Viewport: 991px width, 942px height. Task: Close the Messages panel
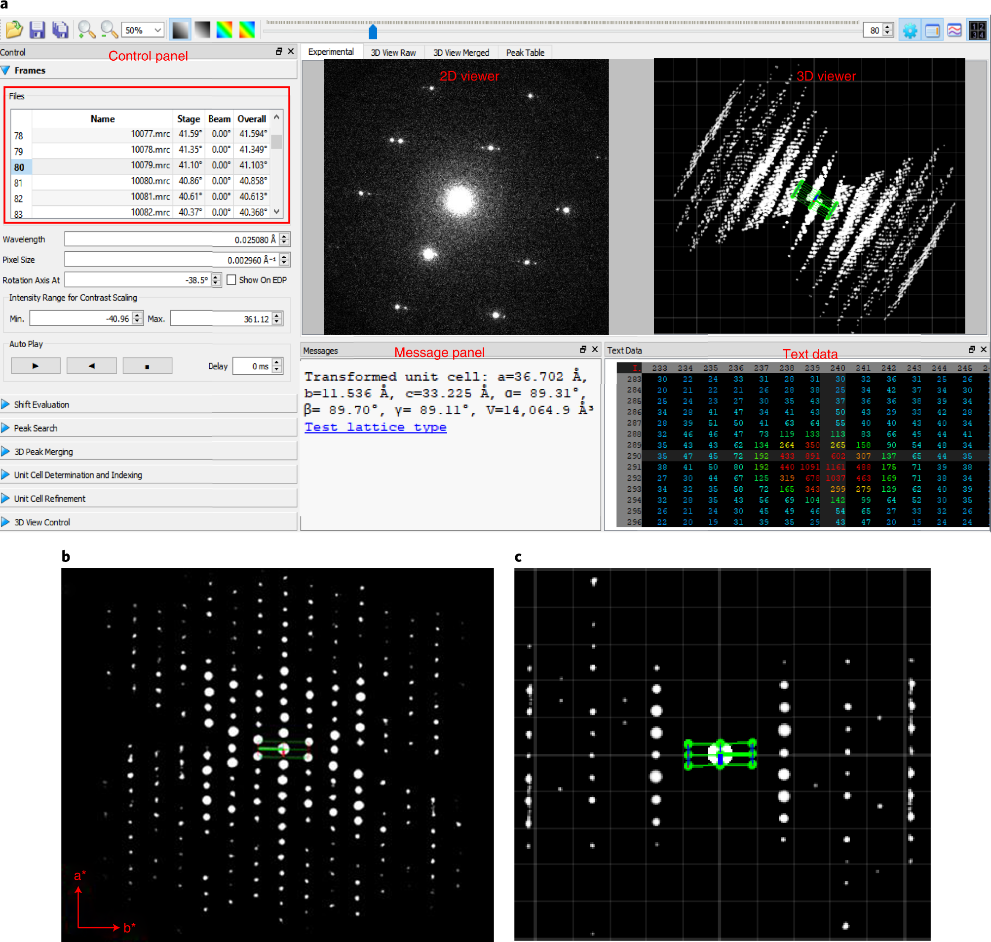(595, 350)
